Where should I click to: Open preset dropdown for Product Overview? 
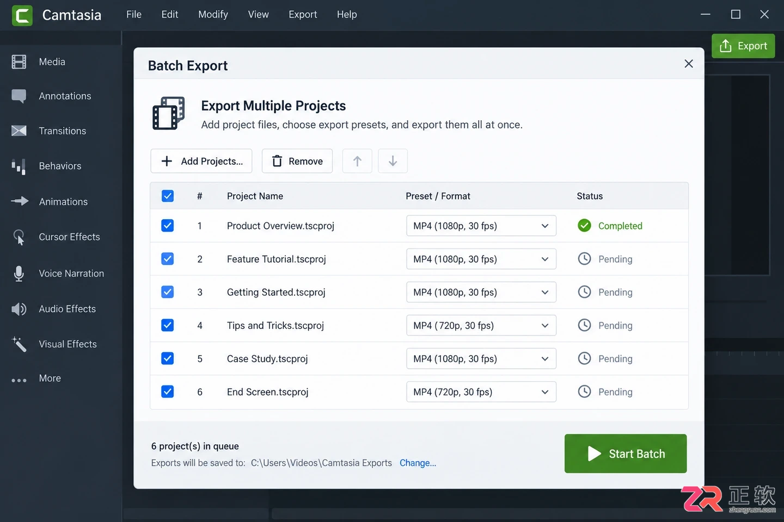(x=481, y=226)
